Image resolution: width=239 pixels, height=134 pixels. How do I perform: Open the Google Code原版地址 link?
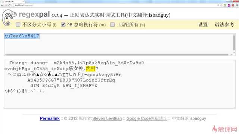(147, 118)
